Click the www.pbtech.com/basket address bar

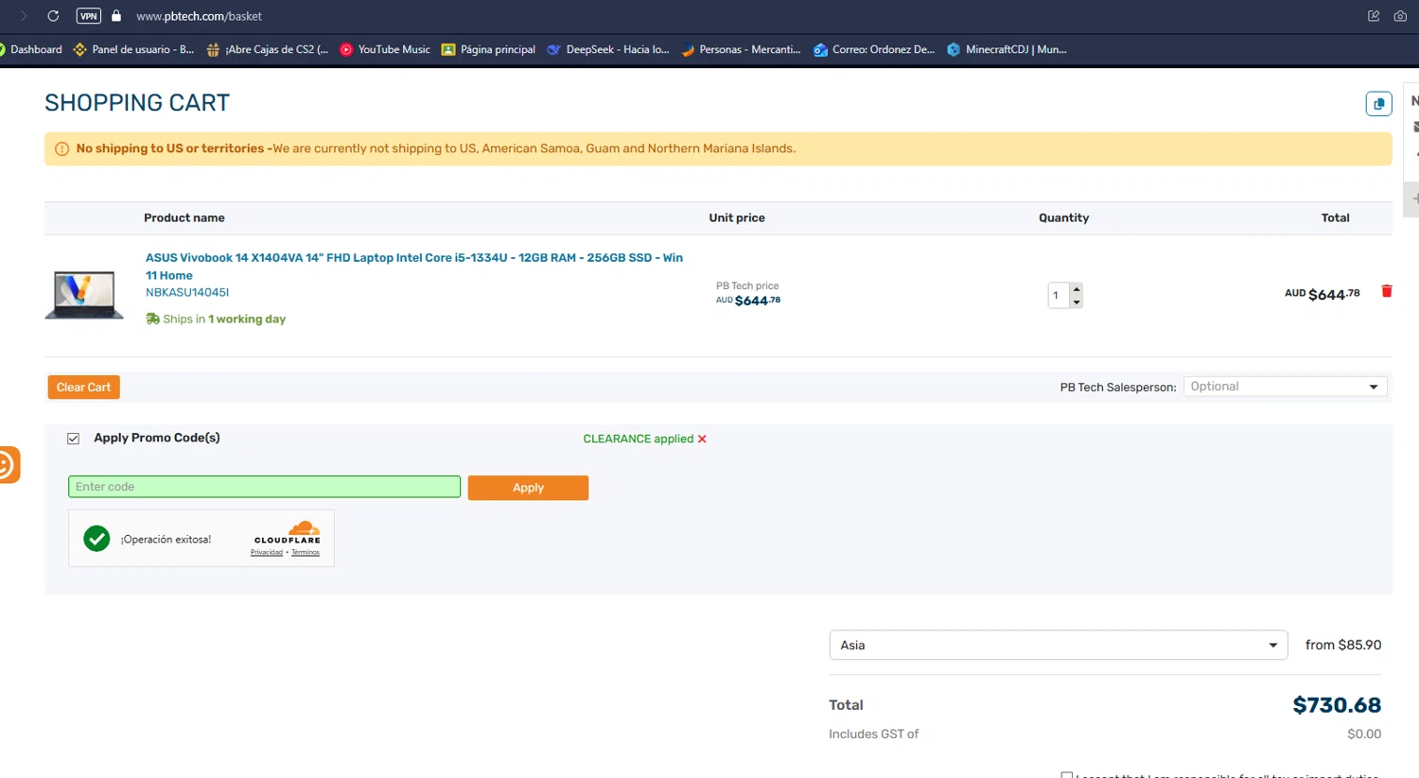199,16
